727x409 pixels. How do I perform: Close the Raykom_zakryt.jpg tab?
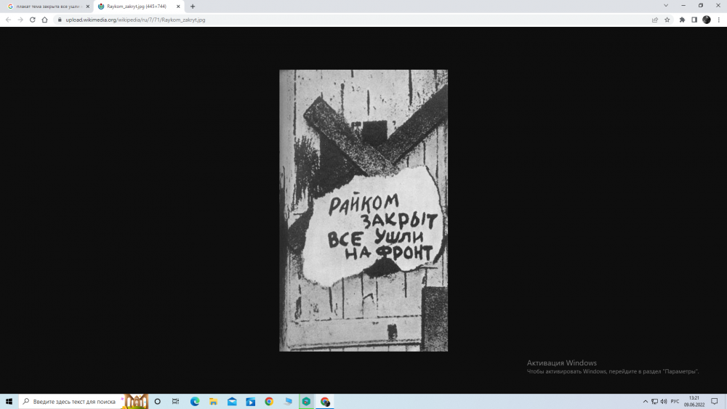coord(178,7)
